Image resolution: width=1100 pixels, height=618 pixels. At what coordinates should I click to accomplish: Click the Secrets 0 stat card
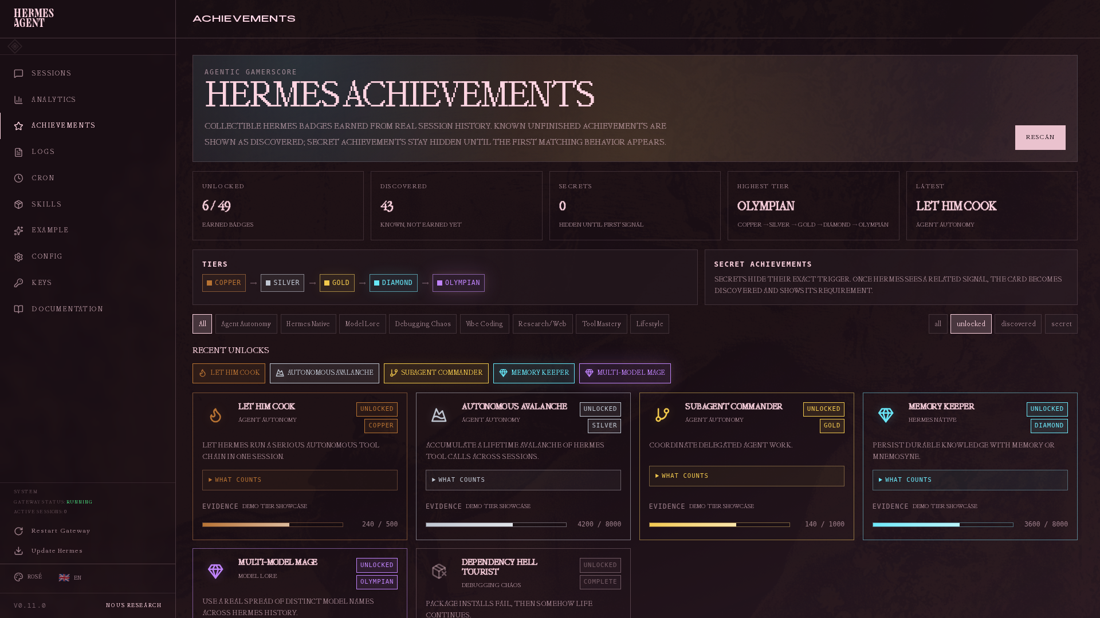tap(635, 205)
